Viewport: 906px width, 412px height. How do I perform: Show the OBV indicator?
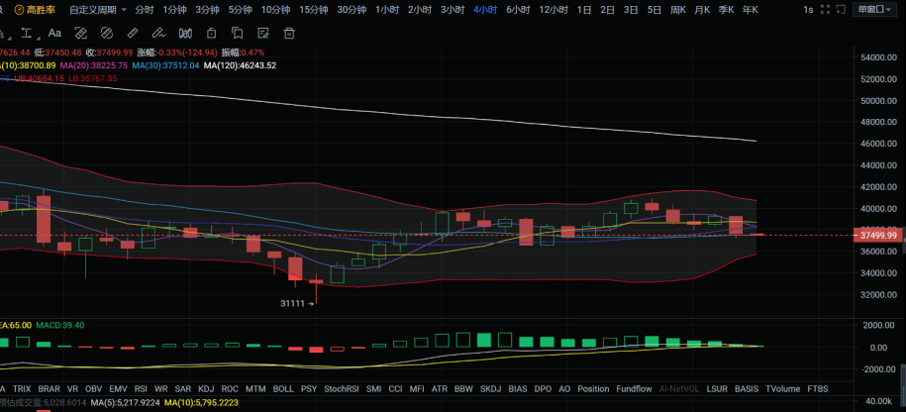[x=94, y=389]
